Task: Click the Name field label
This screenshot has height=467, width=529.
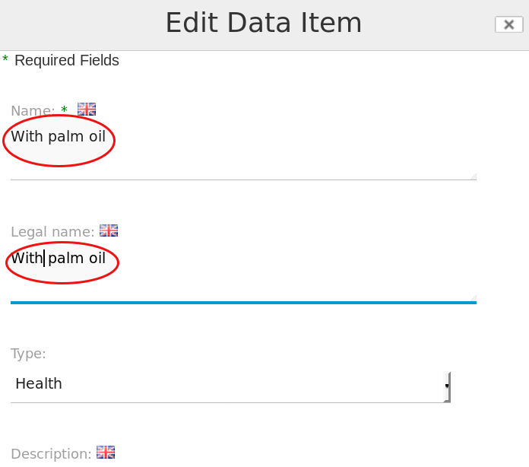Action: 33,110
